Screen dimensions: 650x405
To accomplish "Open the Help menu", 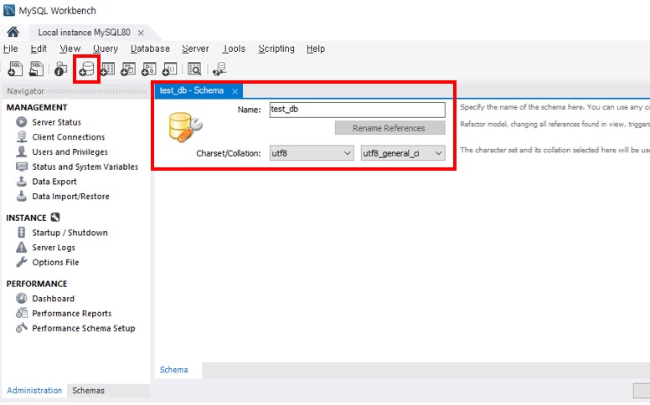I will click(316, 49).
